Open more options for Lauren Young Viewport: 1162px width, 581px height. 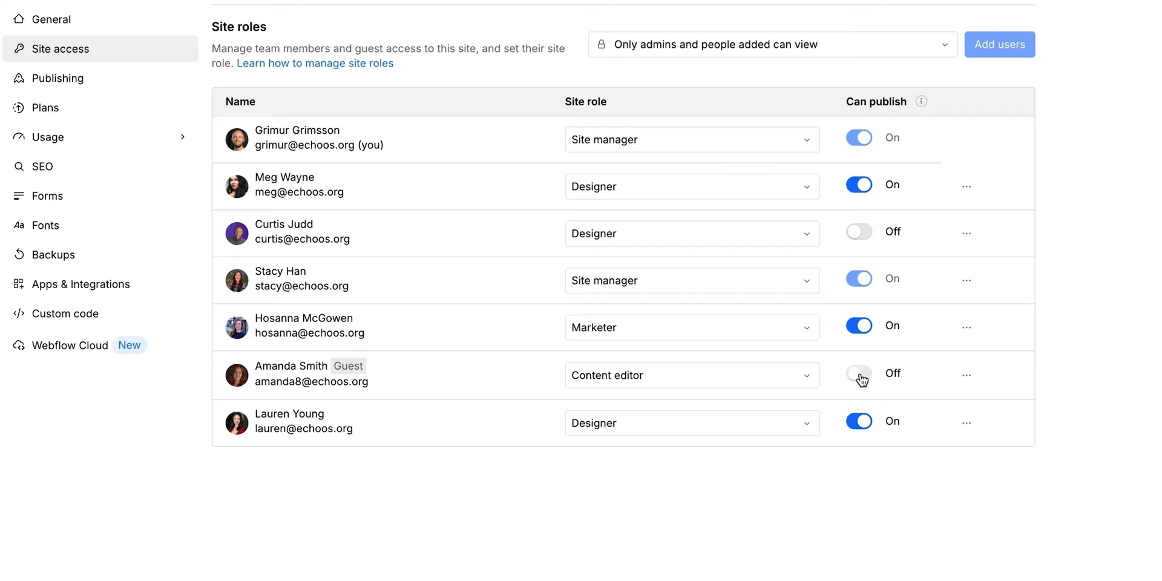point(967,423)
